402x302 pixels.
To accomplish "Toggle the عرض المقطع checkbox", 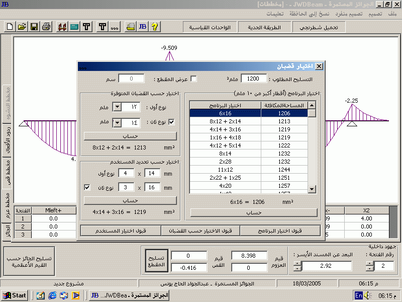I will click(193, 79).
